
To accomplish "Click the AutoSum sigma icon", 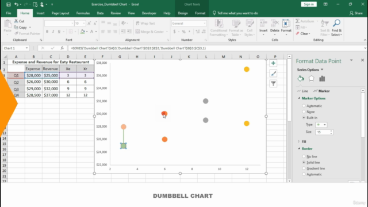I will [x=298, y=21].
